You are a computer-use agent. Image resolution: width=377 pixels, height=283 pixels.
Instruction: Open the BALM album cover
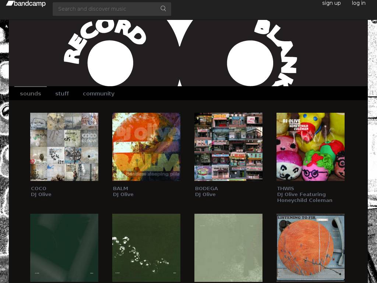coord(146,147)
